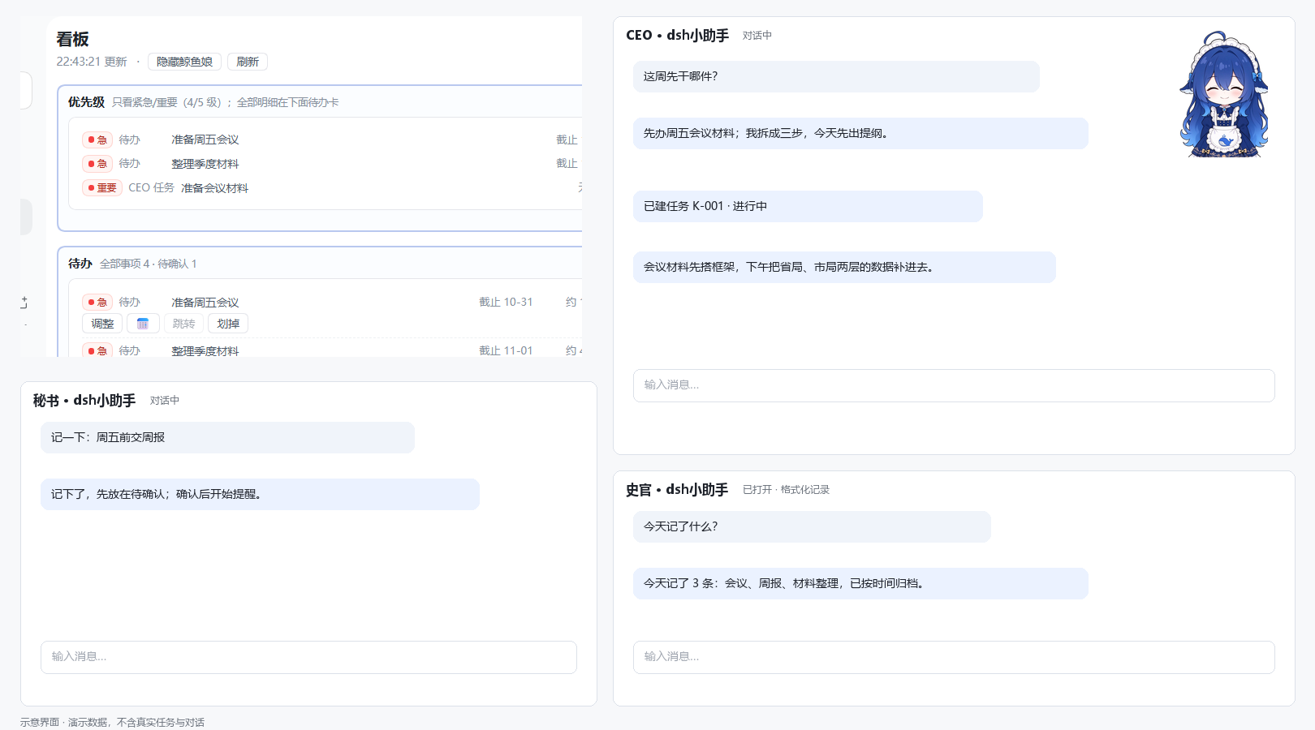Click the 史官 • dsh小助手 panel title

pyautogui.click(x=677, y=489)
